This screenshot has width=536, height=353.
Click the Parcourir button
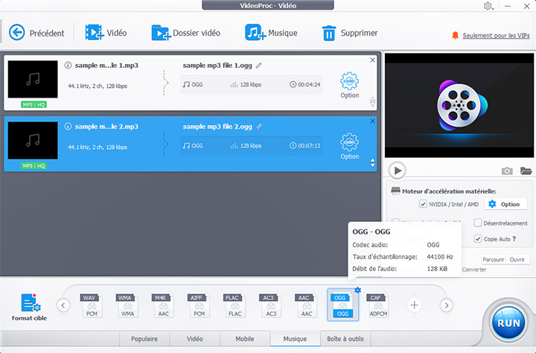click(x=494, y=259)
